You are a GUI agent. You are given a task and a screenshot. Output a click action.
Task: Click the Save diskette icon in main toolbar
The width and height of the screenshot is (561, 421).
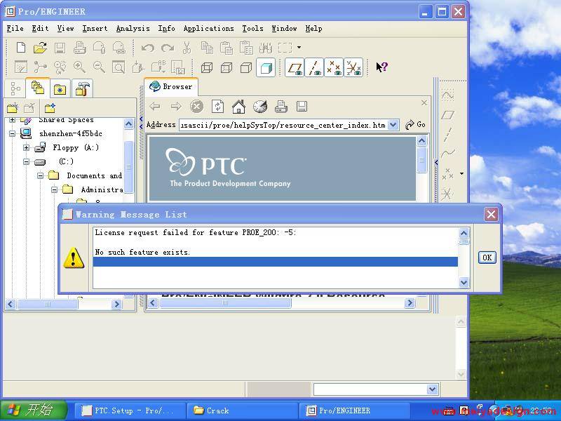point(60,48)
